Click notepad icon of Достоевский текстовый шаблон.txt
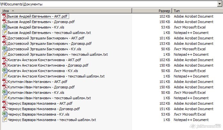223x130 pixels. point(5,54)
